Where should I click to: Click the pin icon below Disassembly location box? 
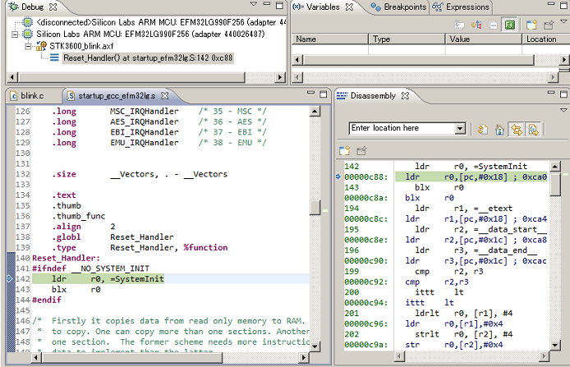click(361, 150)
